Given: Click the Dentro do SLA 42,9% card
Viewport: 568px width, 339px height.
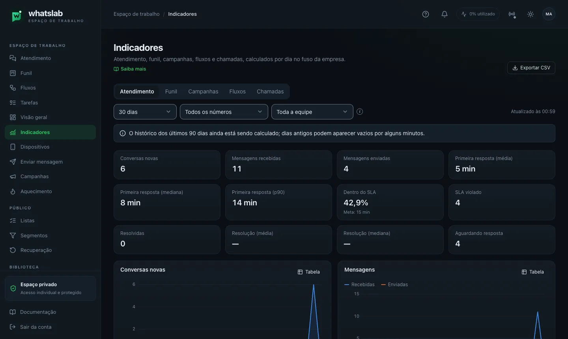Looking at the screenshot, I should [390, 202].
